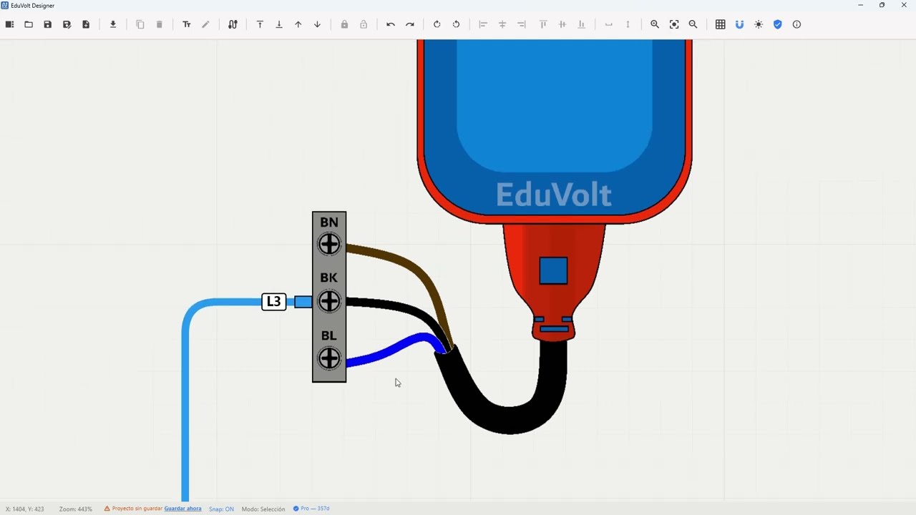The width and height of the screenshot is (916, 515).
Task: Click the 'Modo: Selección' status text
Action: coord(263,509)
